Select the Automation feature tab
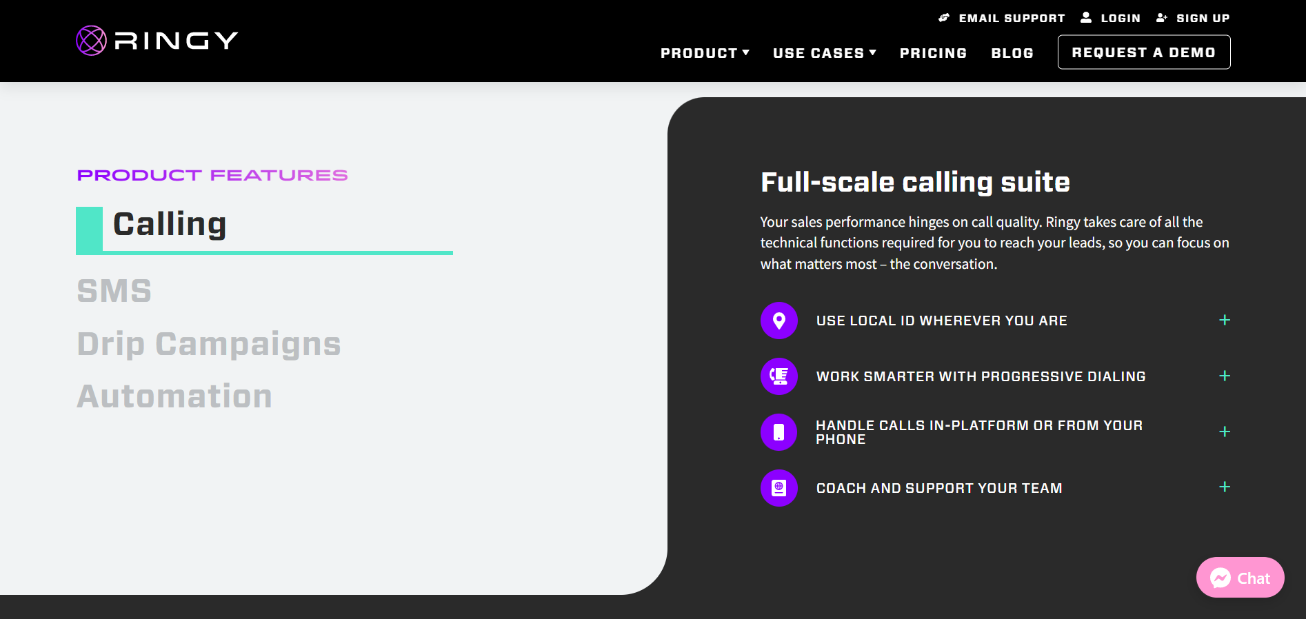 point(174,396)
